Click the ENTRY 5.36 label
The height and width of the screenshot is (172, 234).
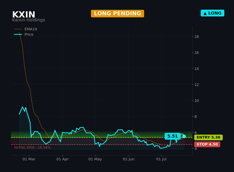point(208,137)
